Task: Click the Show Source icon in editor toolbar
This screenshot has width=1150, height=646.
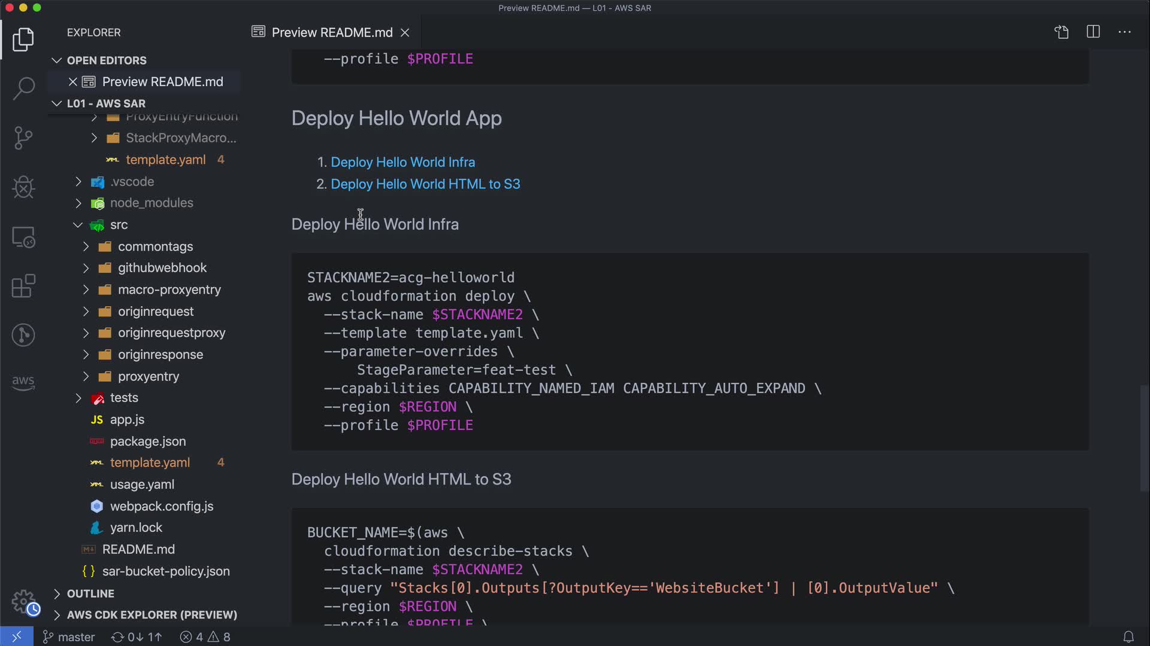Action: coord(1061,32)
